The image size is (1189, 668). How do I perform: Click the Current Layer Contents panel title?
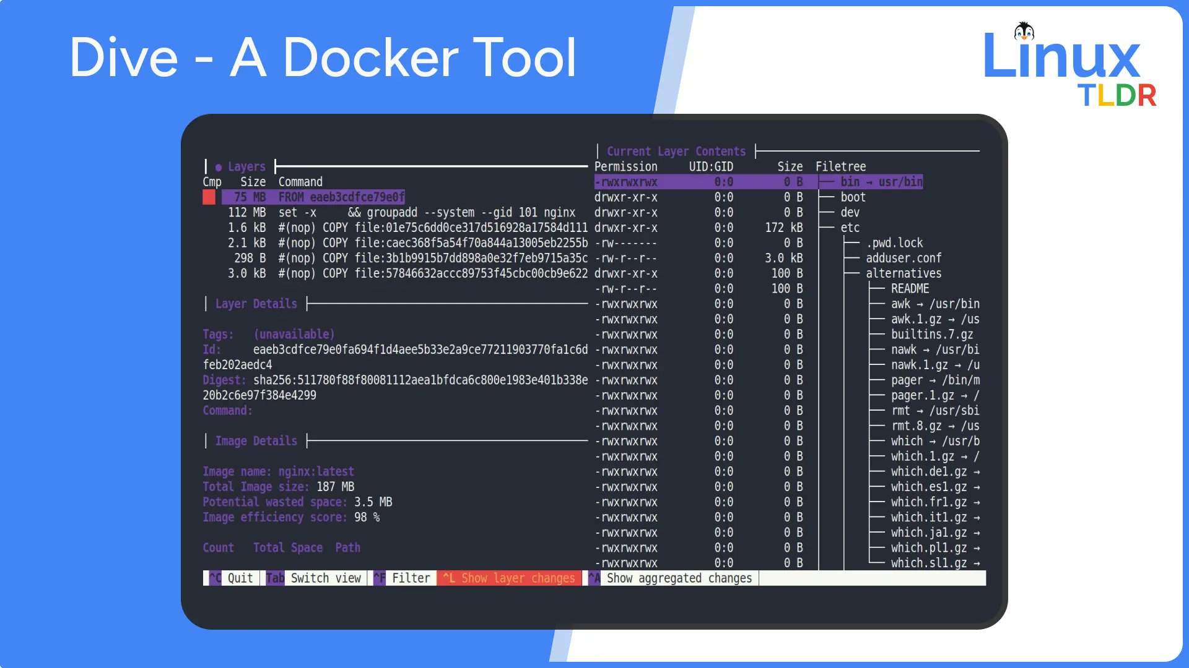coord(676,152)
